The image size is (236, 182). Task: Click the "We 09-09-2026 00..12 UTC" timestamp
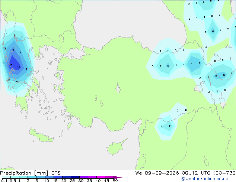[173, 173]
